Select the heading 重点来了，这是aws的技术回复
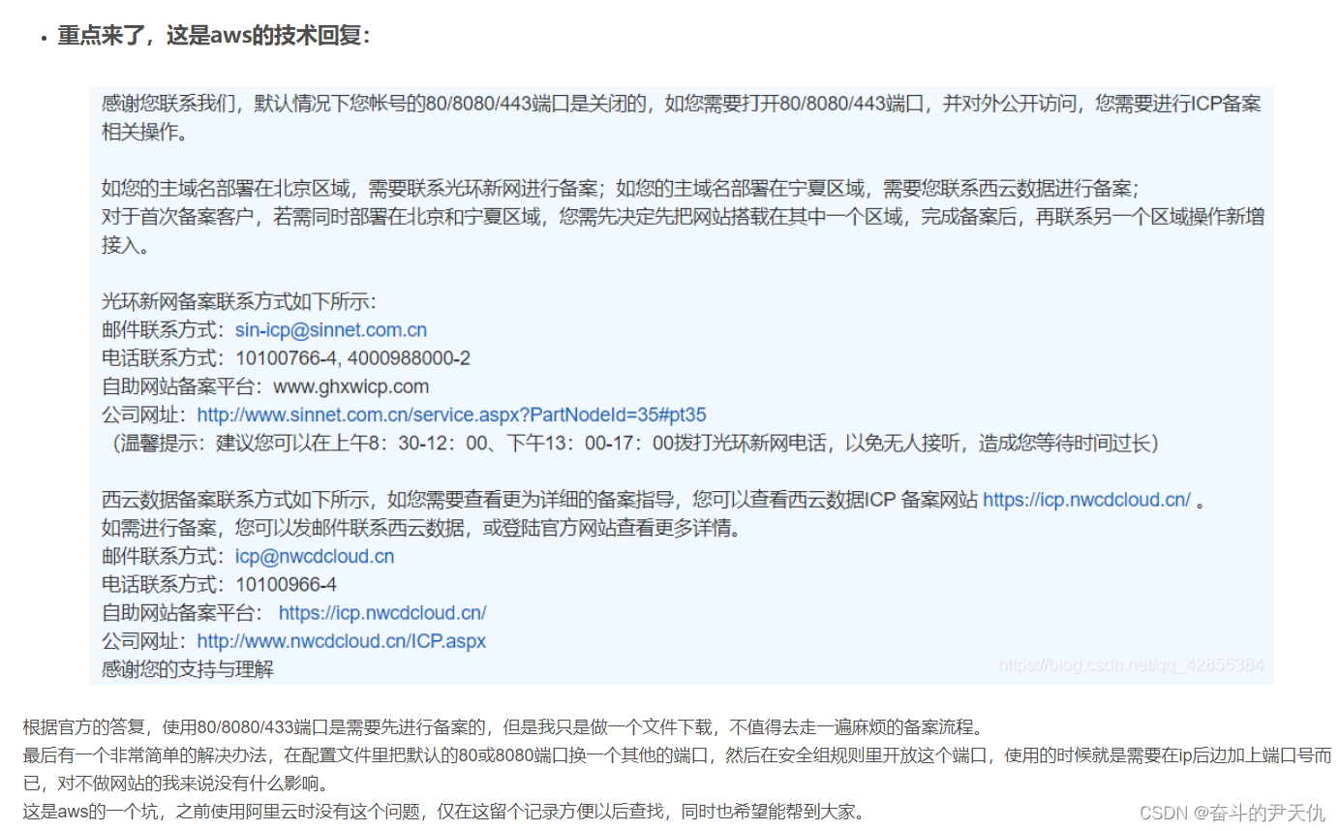Image resolution: width=1340 pixels, height=831 pixels. pos(213,36)
